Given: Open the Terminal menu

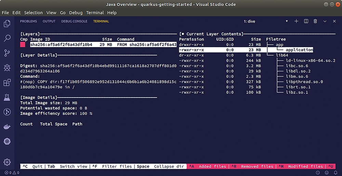Looking at the screenshot, I should (x=95, y=13).
